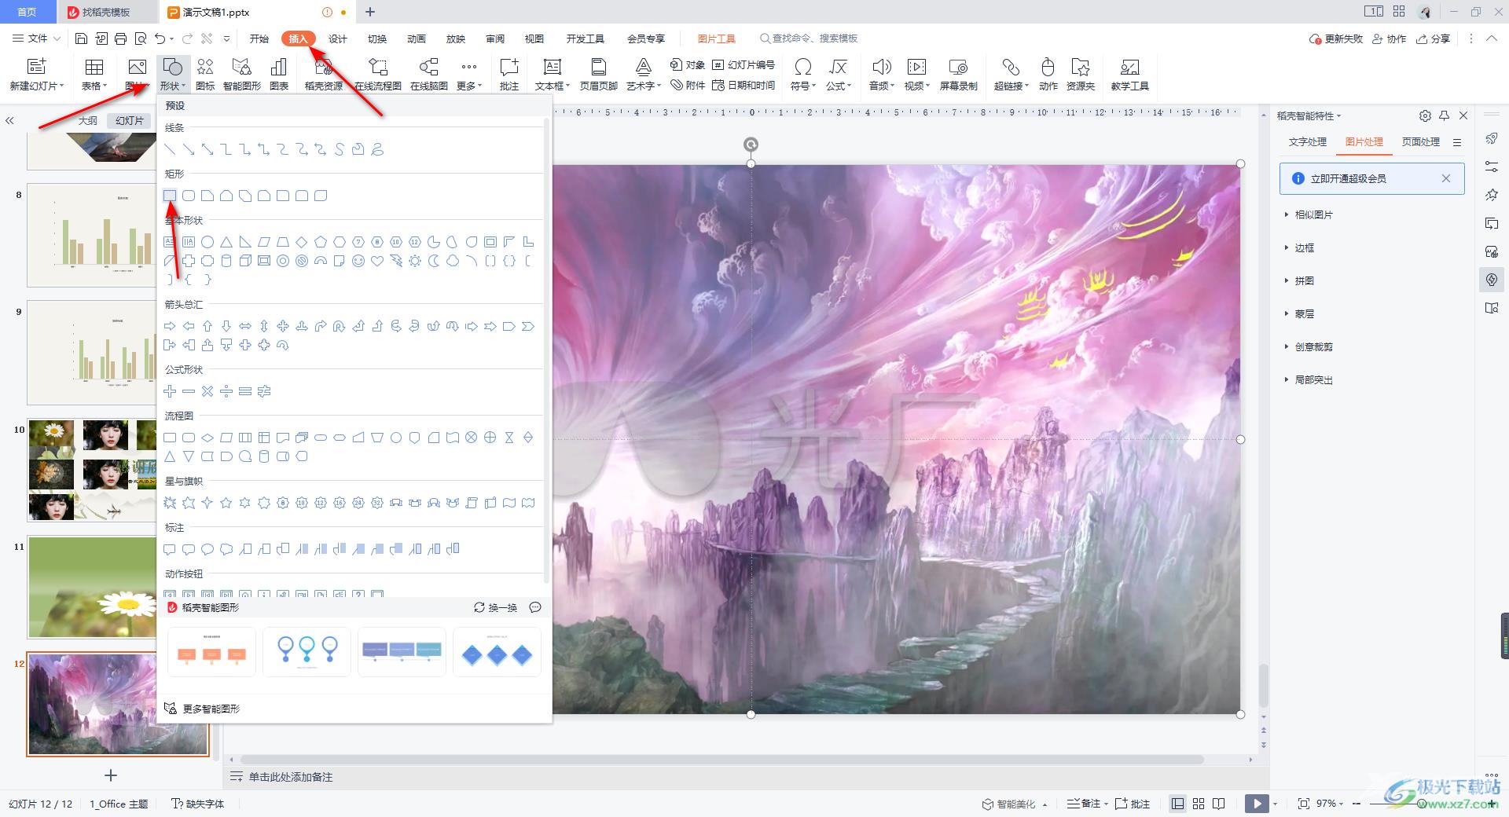Add a comment with 批注

tap(509, 75)
